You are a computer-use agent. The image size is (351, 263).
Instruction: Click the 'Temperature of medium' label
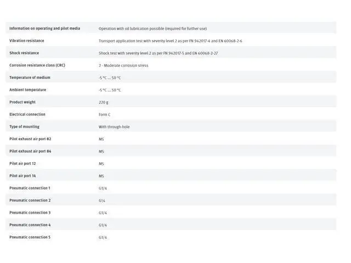tap(30, 77)
